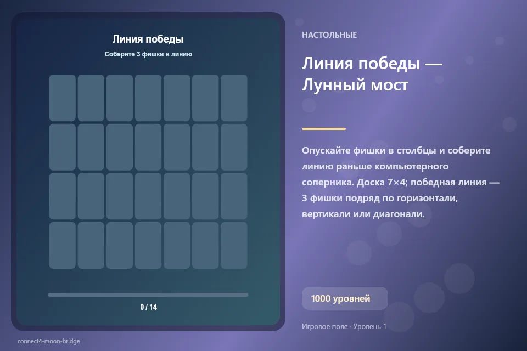527x351 pixels.
Task: Click the 'Соберите 3 фишки в линию' subtitle
Action: (148, 54)
